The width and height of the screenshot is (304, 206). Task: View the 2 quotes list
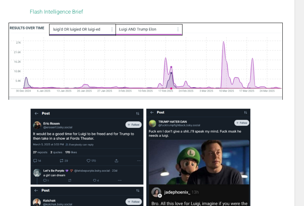tap(57, 152)
